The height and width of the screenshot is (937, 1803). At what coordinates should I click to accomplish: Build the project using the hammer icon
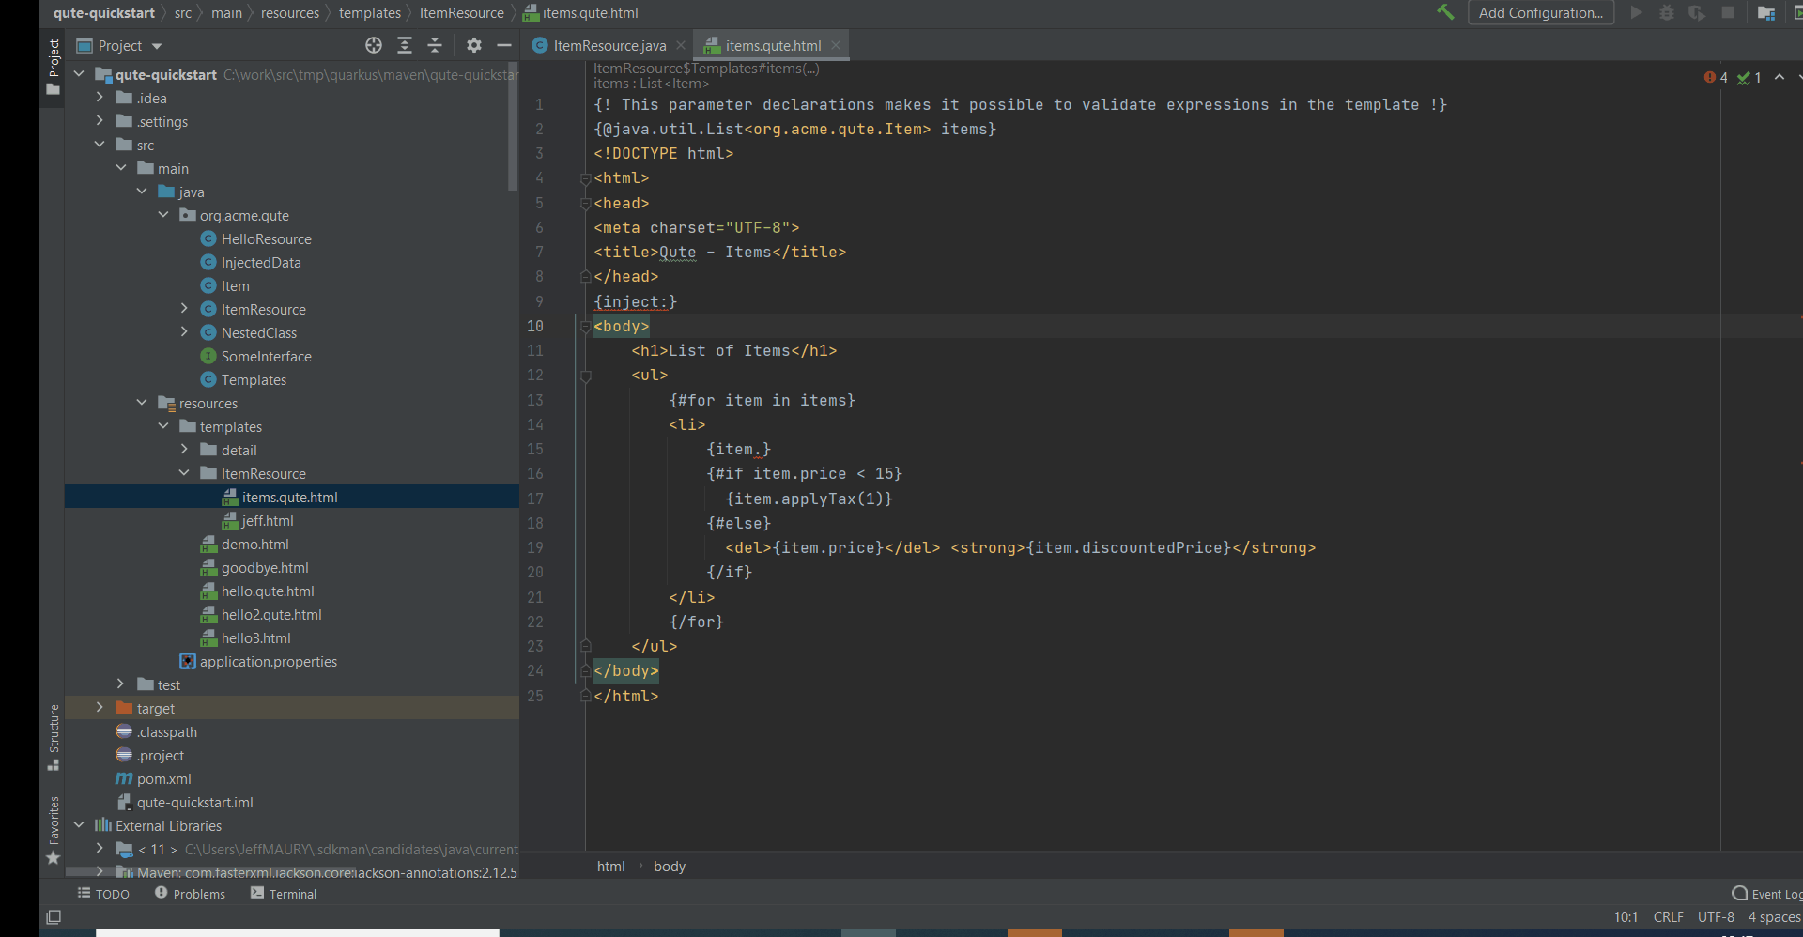coord(1445,12)
